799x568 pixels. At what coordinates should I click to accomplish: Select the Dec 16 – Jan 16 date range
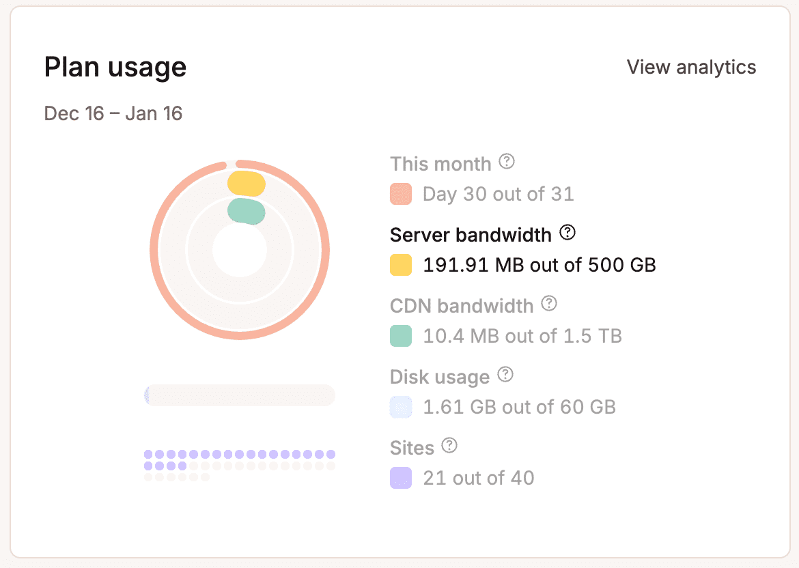pyautogui.click(x=113, y=113)
